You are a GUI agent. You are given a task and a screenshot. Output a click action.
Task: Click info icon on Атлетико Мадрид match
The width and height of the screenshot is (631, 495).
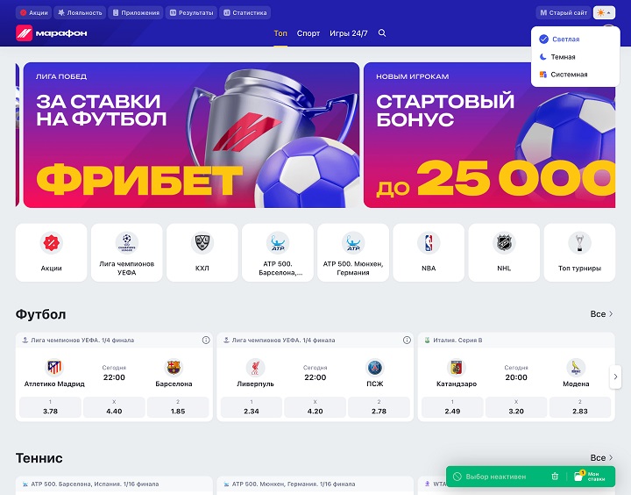pos(206,341)
